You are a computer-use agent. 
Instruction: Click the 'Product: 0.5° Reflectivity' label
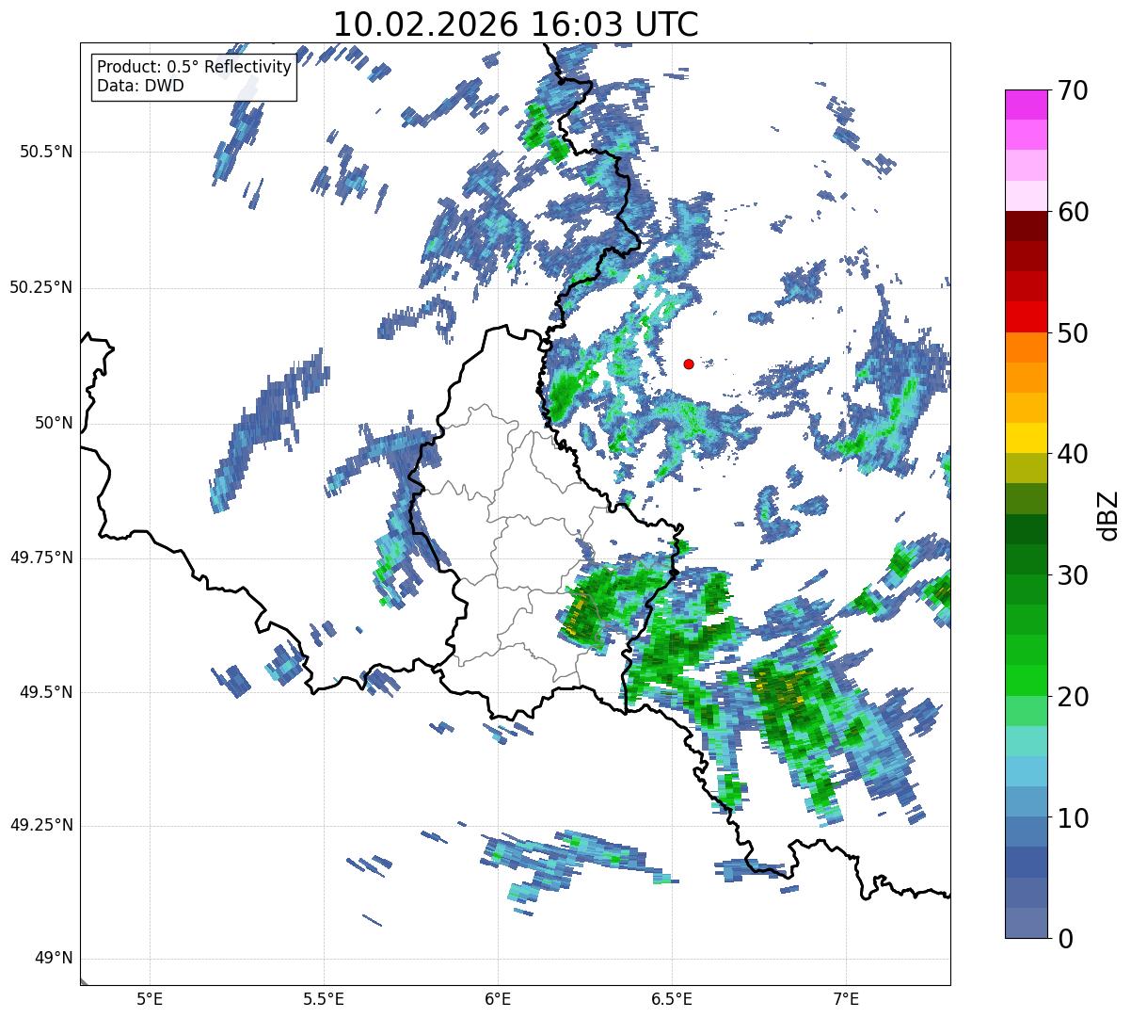tap(194, 68)
